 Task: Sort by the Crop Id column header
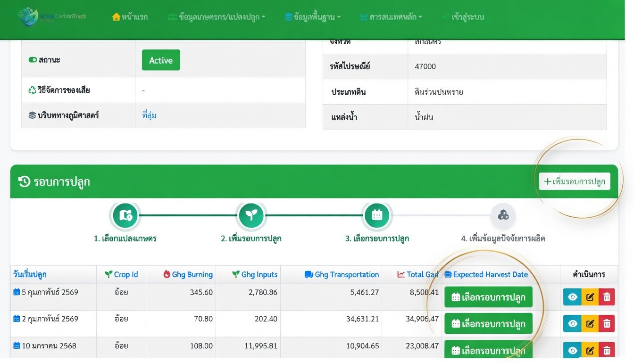(x=121, y=274)
